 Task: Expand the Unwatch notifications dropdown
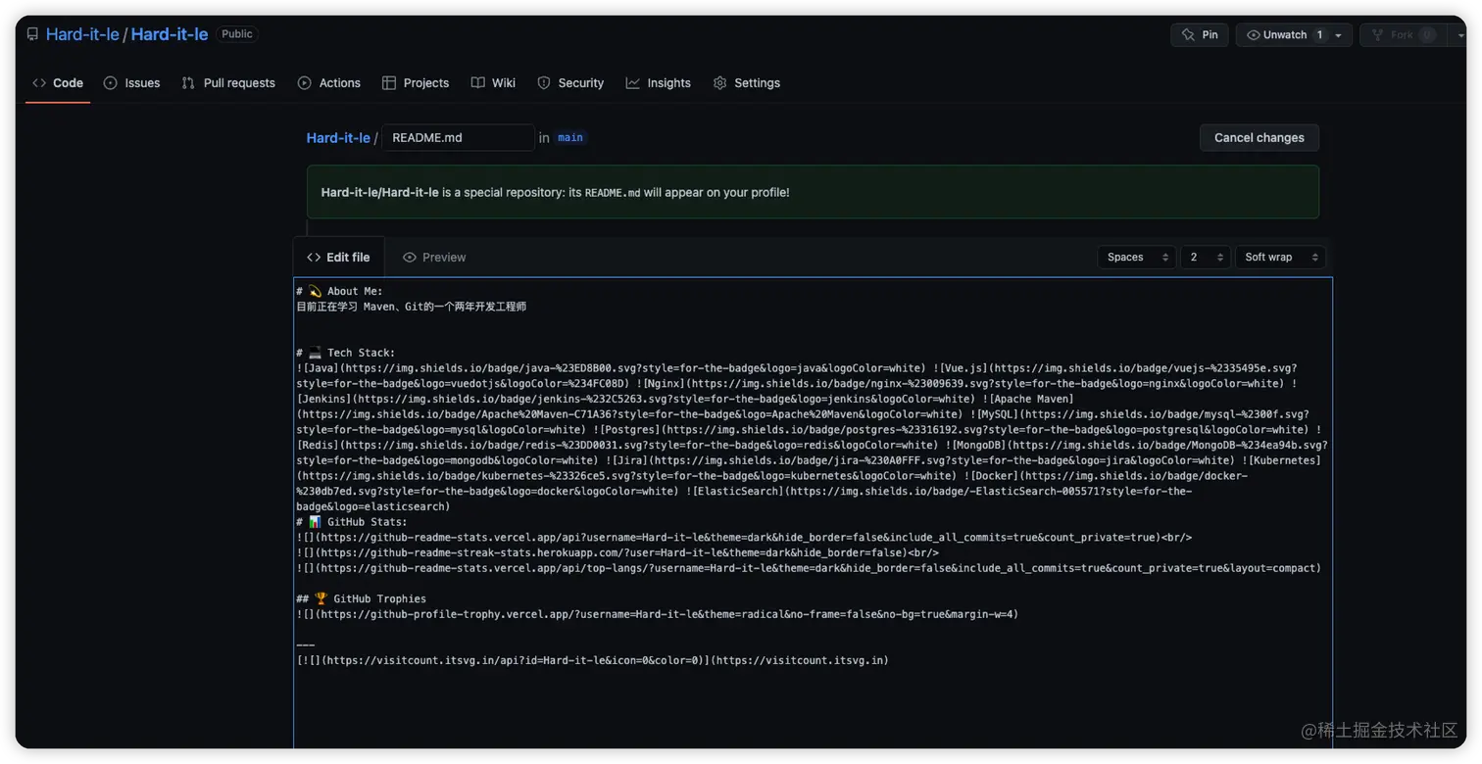(1338, 34)
